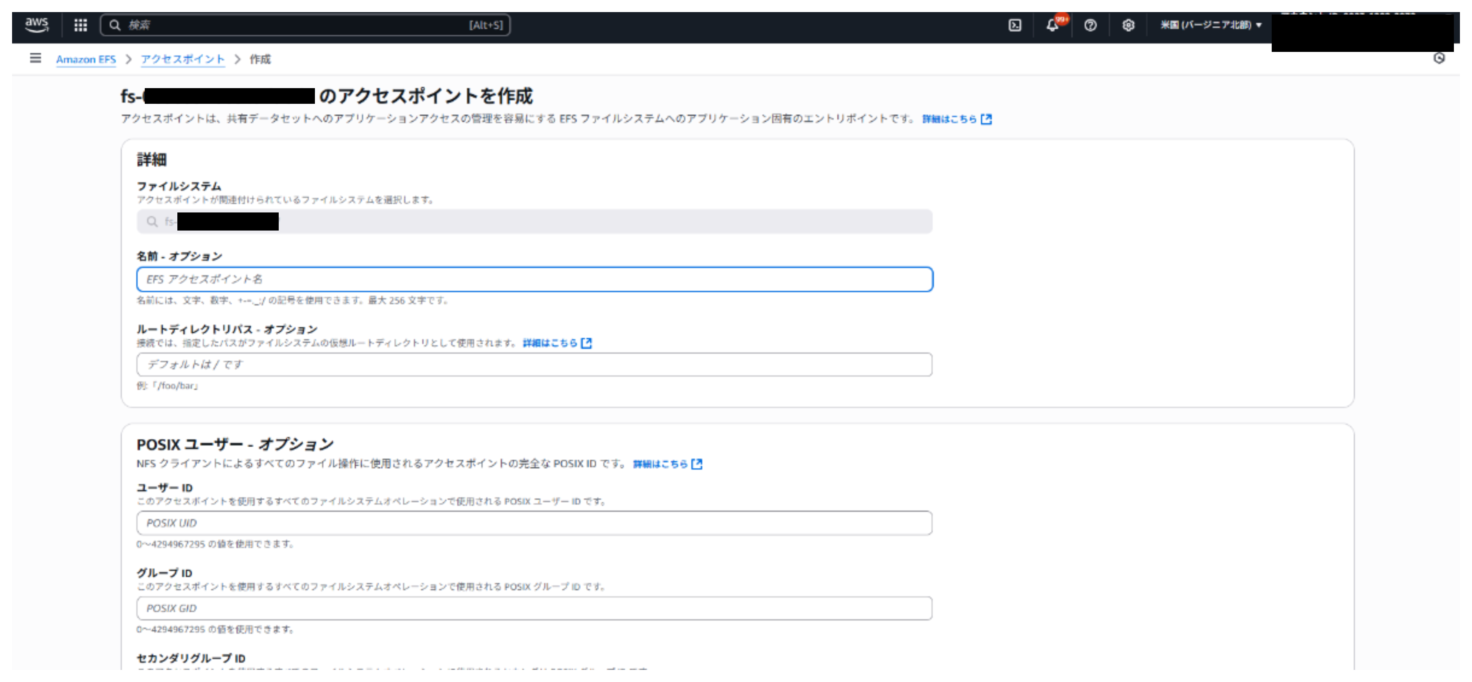Expand the 米国 (バージニア北部) region dropdown
This screenshot has width=1472, height=682.
pos(1210,25)
